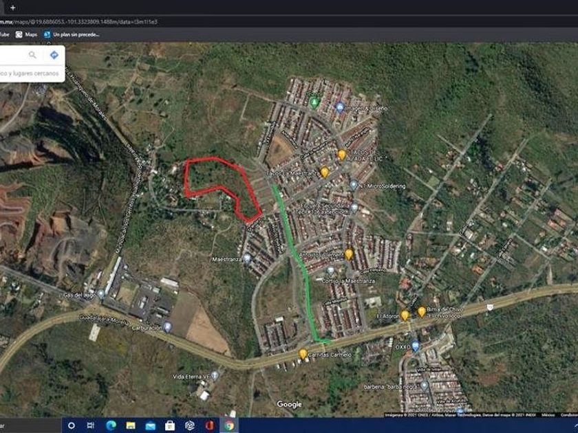The image size is (578, 433).
Task: Open the Maps bookmark in bookmarks bar
Action: pos(26,34)
